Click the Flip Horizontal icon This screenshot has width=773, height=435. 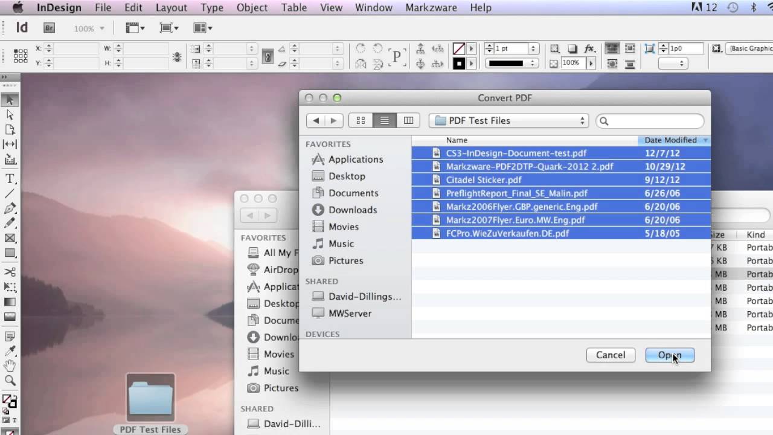[361, 63]
